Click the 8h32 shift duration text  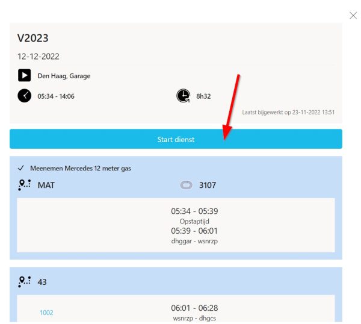pos(203,96)
